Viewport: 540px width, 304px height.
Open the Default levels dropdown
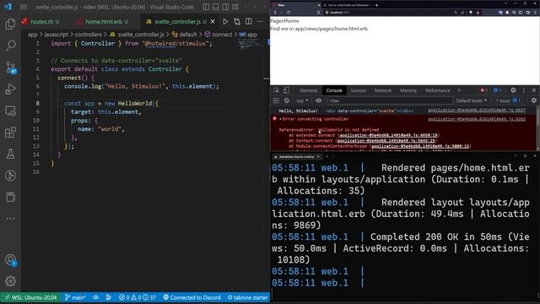tap(471, 100)
